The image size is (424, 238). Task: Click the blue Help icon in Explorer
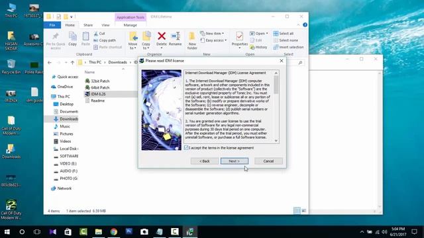pos(305,25)
